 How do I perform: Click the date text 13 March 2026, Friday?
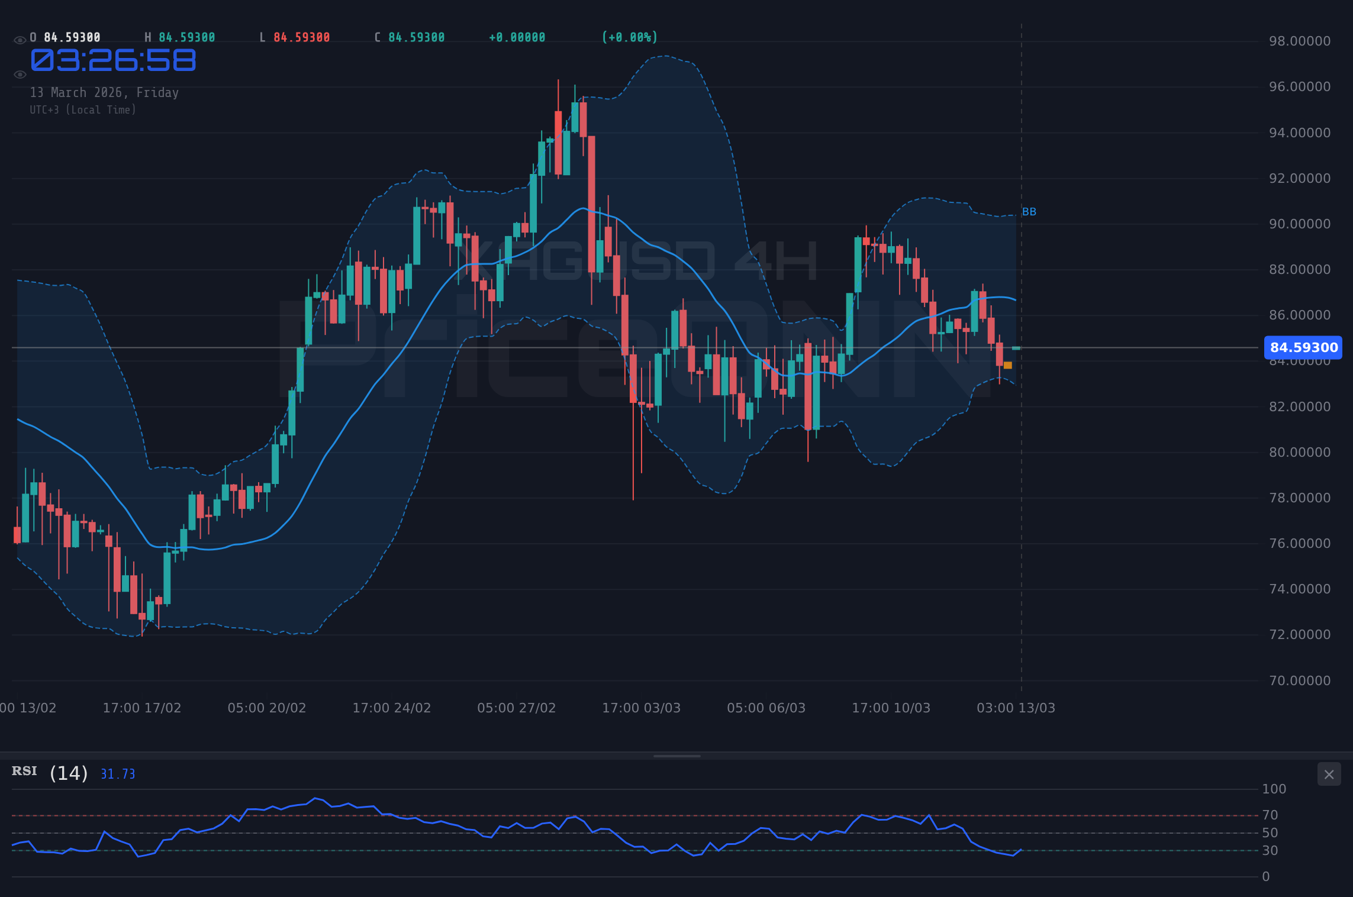tap(104, 92)
